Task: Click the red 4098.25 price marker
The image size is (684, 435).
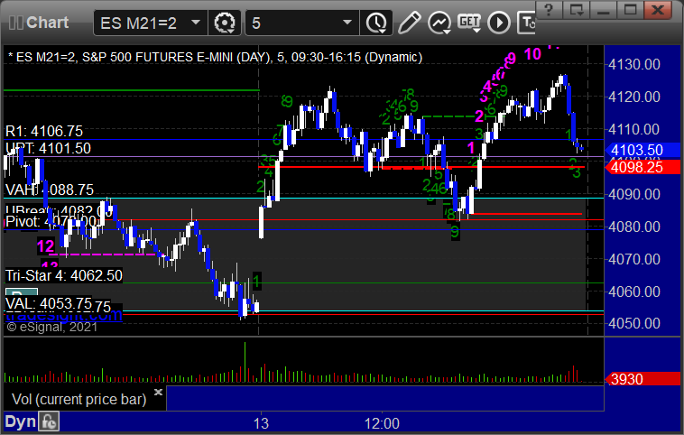Action: point(642,167)
